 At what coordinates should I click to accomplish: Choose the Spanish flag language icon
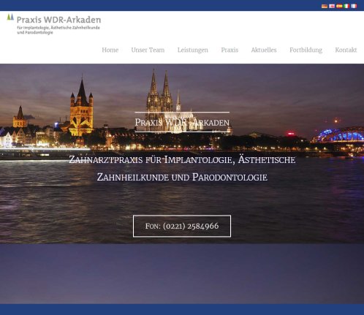click(339, 6)
